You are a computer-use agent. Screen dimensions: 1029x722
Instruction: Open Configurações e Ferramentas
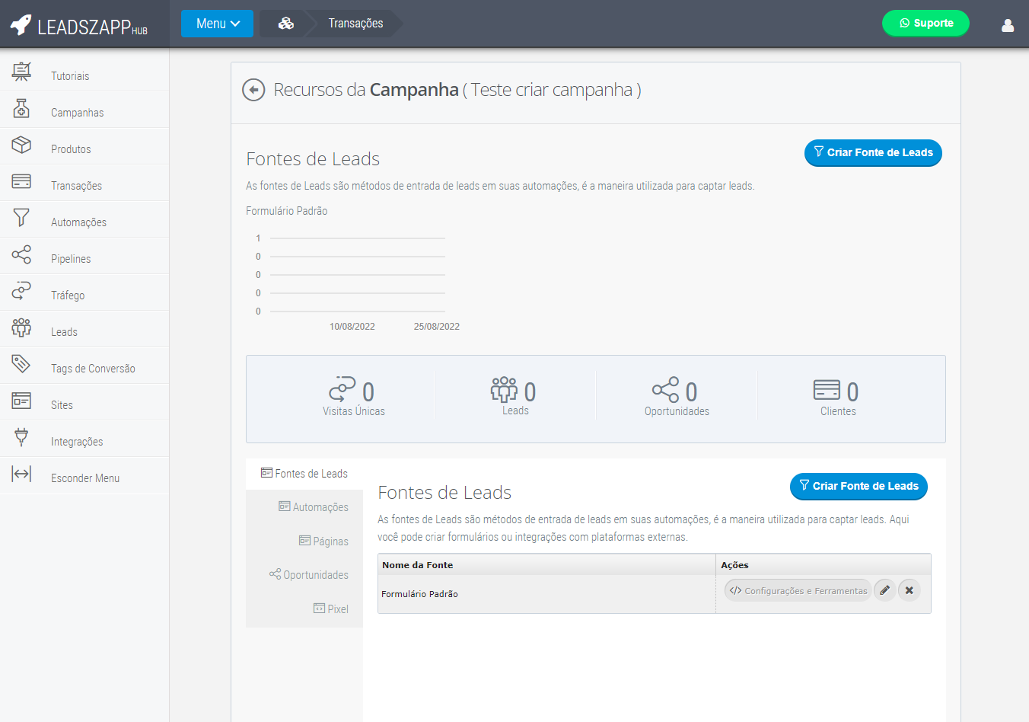pos(798,590)
